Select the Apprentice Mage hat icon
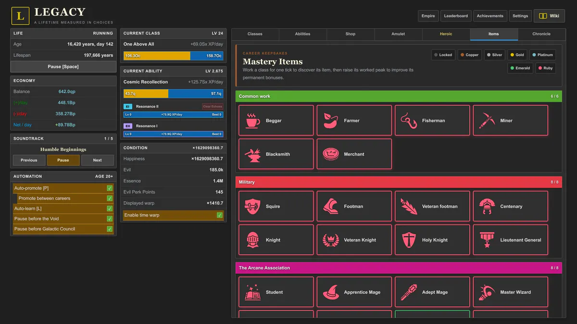The width and height of the screenshot is (577, 324). (331, 292)
